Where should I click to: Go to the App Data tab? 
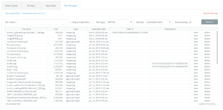point(51,6)
